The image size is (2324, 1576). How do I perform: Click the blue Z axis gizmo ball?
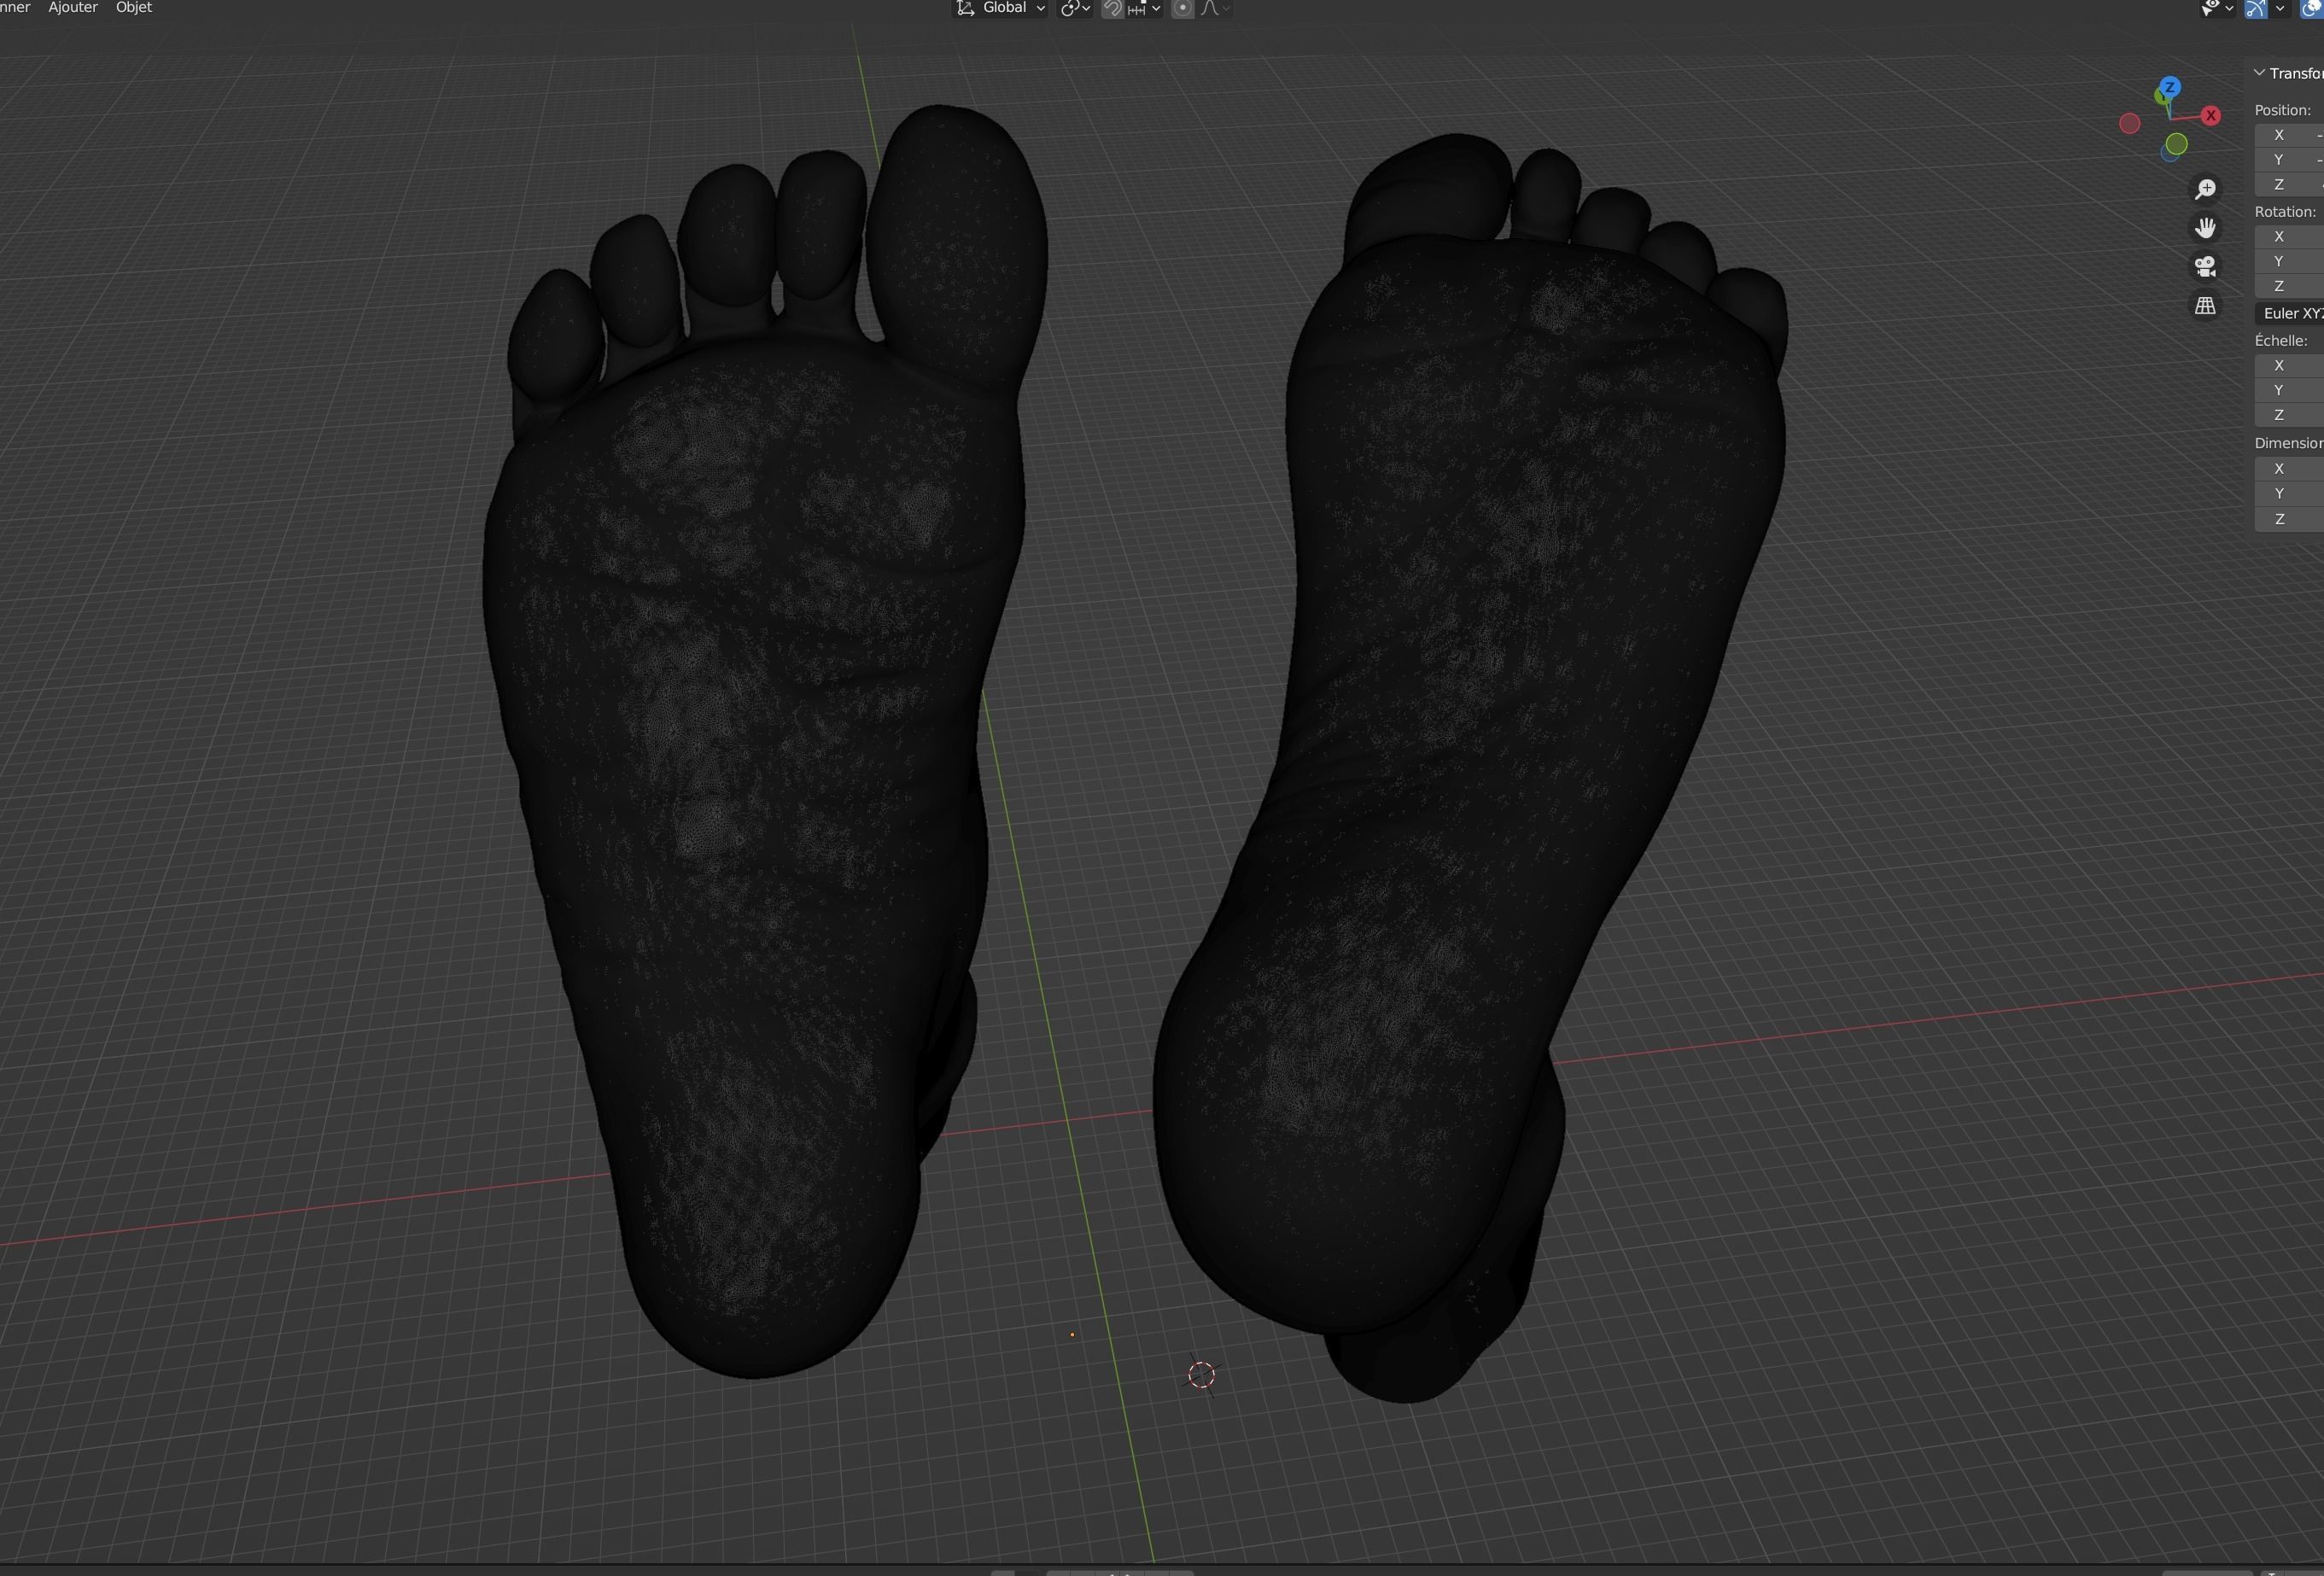point(2169,87)
